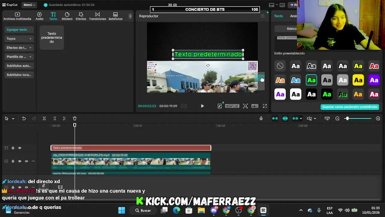Screen dimensions: 385x217
Task: Open the TikTok safe zone icon in the player
Action: tap(220, 106)
